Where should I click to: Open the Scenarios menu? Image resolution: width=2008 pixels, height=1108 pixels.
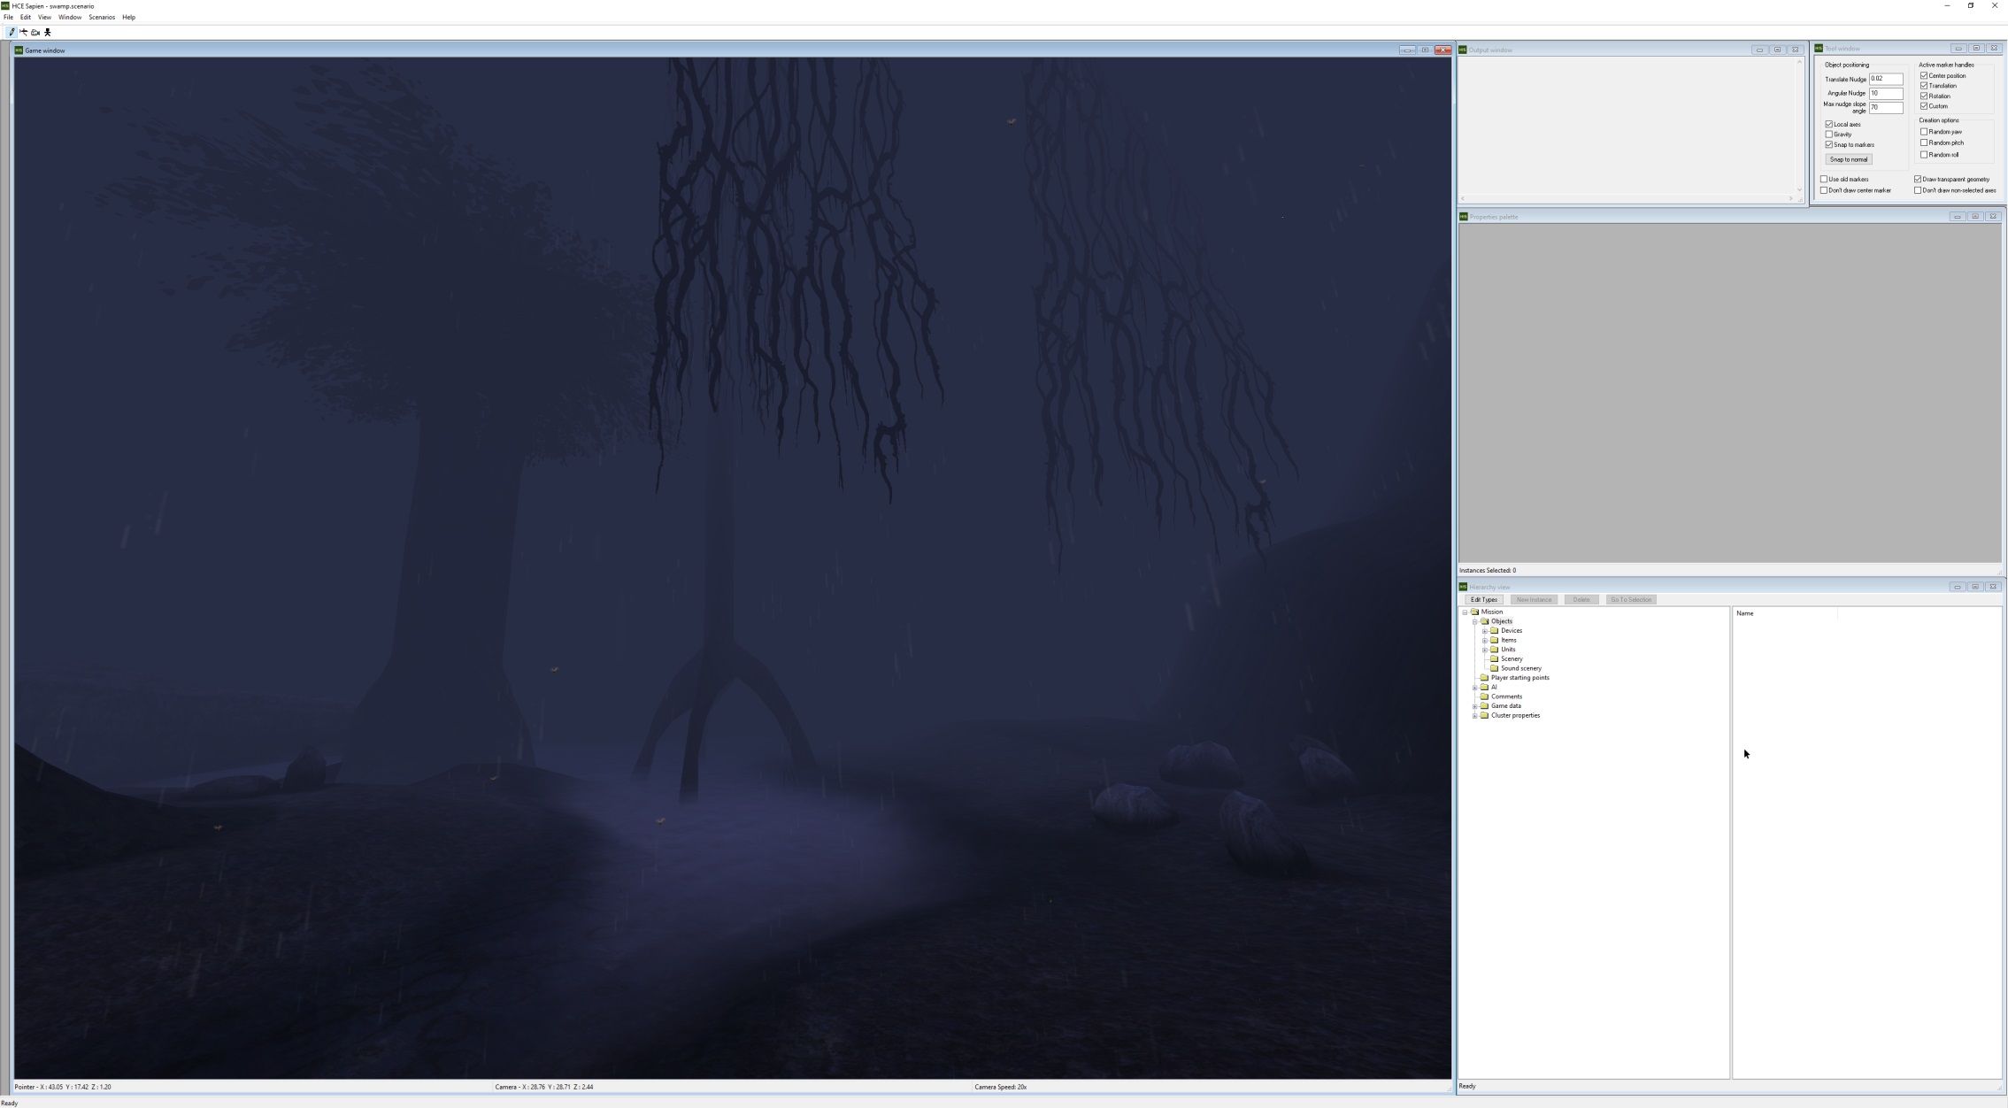tap(101, 17)
